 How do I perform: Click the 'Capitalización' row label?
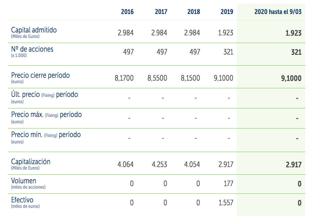(x=31, y=162)
